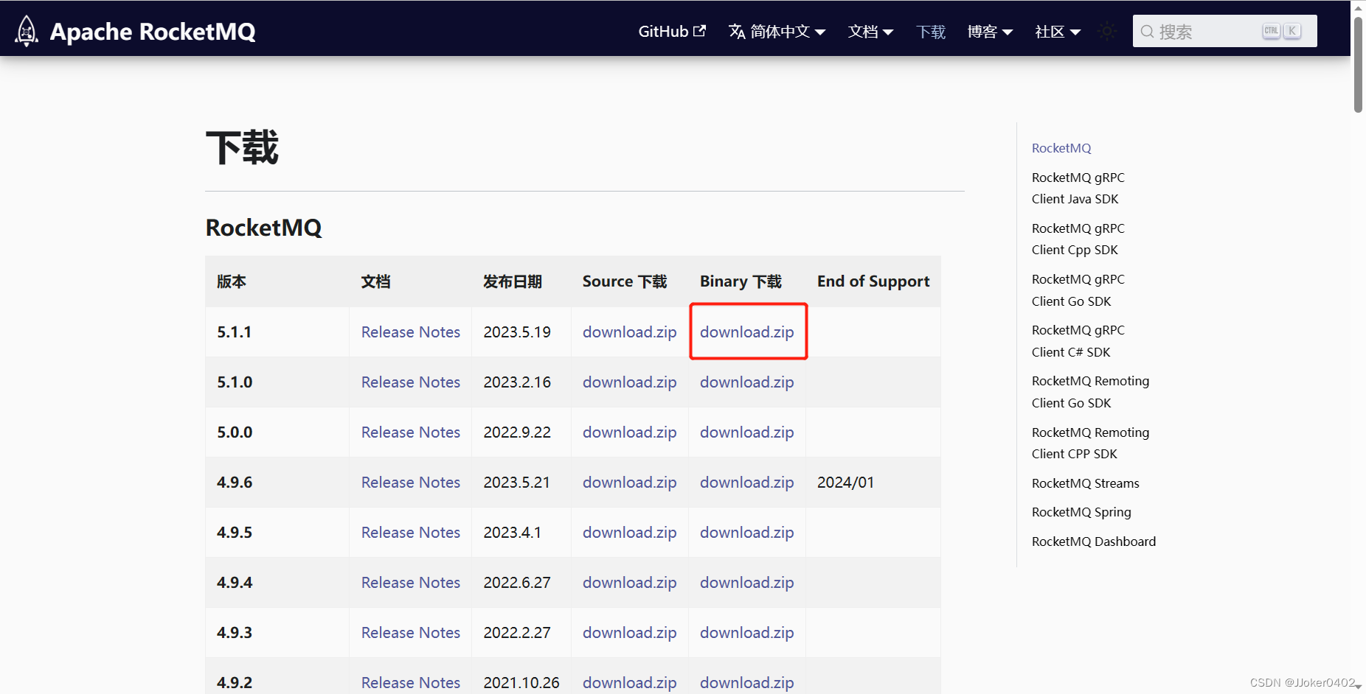Click the language translation icon
This screenshot has height=694, width=1366.
point(735,32)
